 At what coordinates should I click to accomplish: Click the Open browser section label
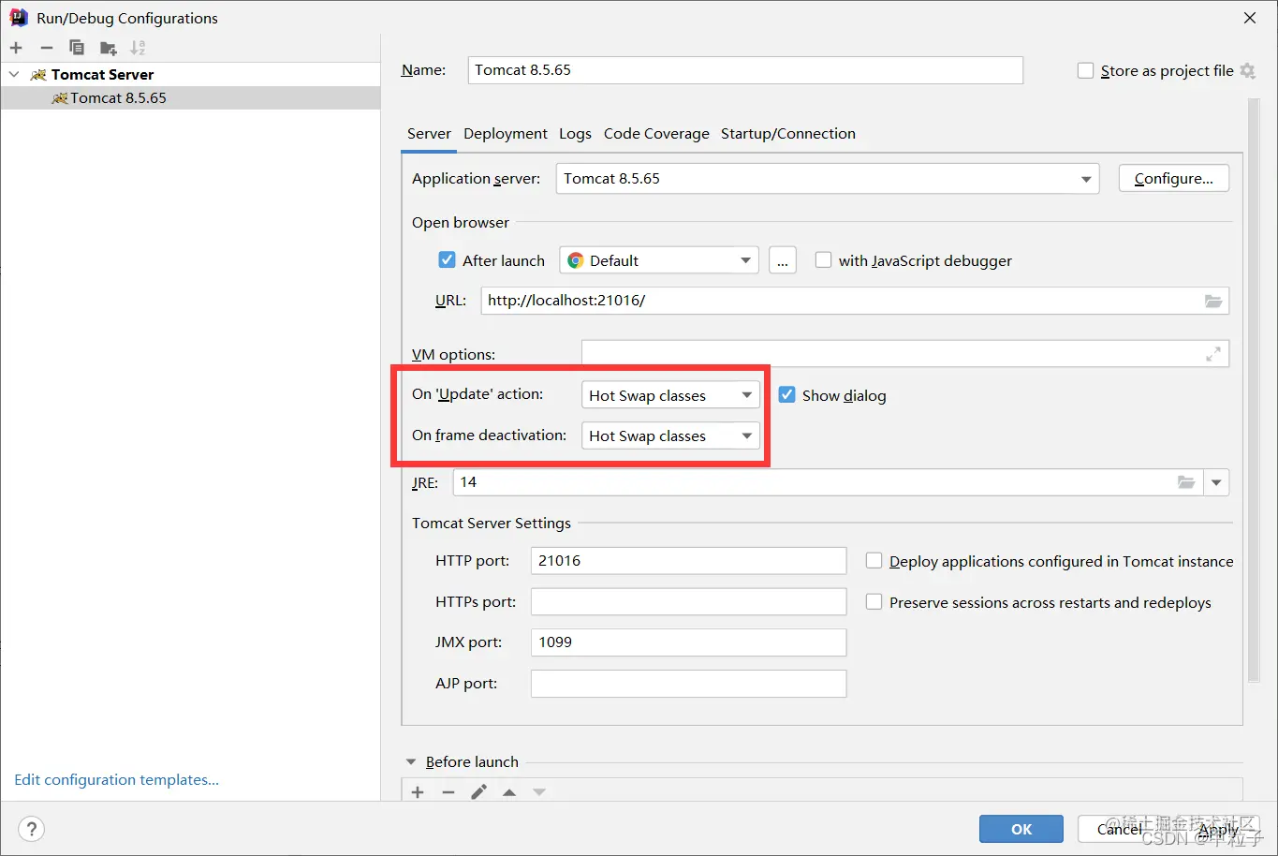[461, 222]
